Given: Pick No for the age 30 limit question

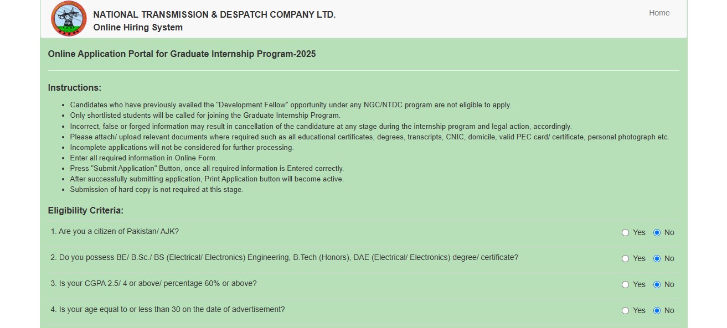Looking at the screenshot, I should (x=657, y=311).
